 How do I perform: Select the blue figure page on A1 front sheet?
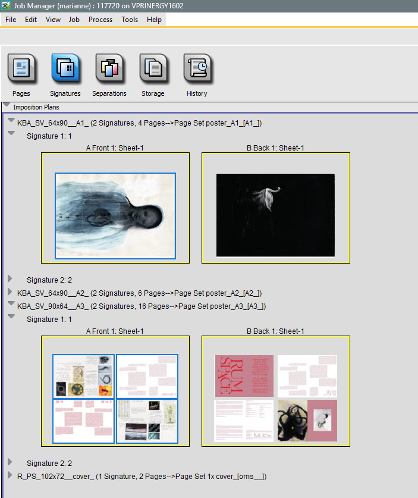pyautogui.click(x=115, y=216)
